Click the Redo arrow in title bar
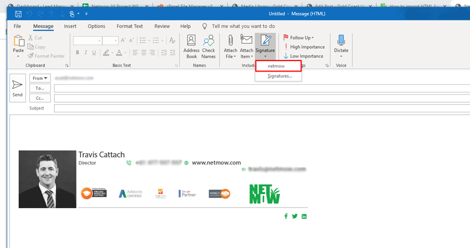Viewport: 470px width, 248px height. pos(40,14)
